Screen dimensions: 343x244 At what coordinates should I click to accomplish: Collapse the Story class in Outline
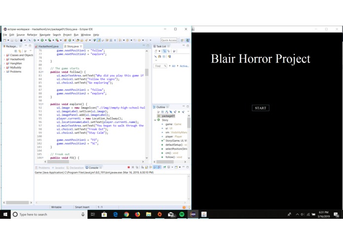(x=155, y=120)
